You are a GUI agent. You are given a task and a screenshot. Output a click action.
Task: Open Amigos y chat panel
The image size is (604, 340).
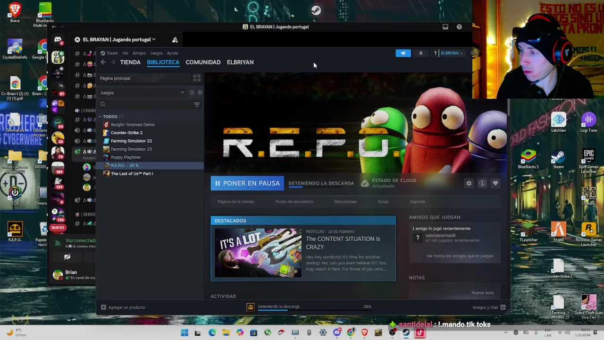click(x=489, y=307)
